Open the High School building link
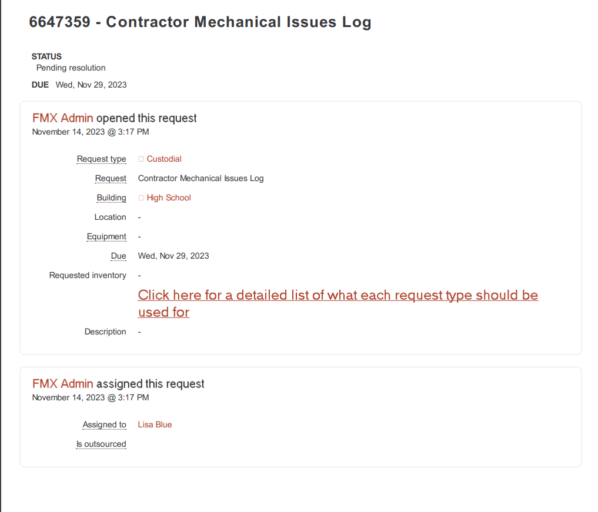The image size is (598, 512). pyautogui.click(x=169, y=198)
